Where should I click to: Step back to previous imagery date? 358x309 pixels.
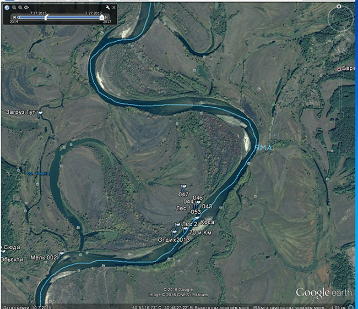pos(14,17)
